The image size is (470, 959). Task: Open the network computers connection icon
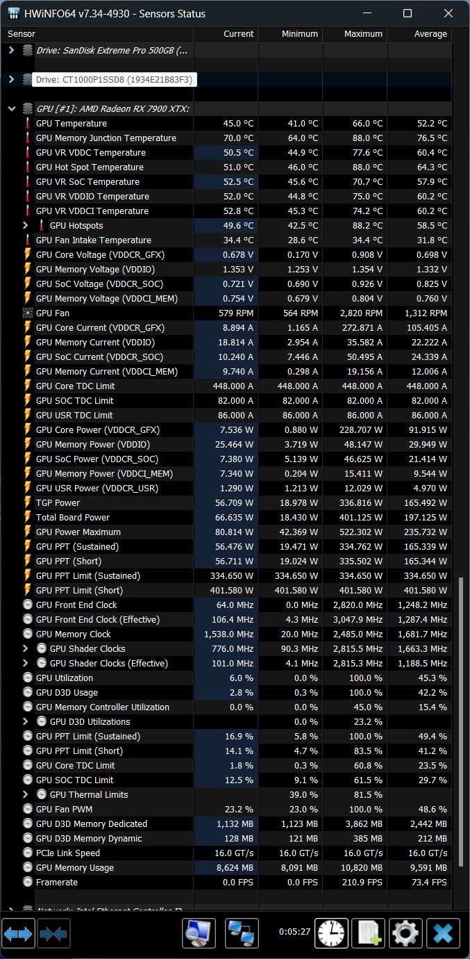coord(242,933)
